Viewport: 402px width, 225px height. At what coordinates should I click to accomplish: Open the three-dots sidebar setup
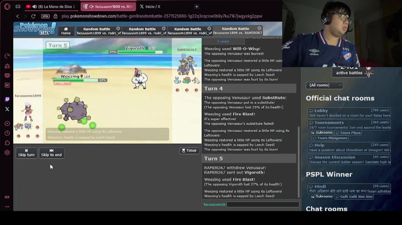[x=7, y=207]
